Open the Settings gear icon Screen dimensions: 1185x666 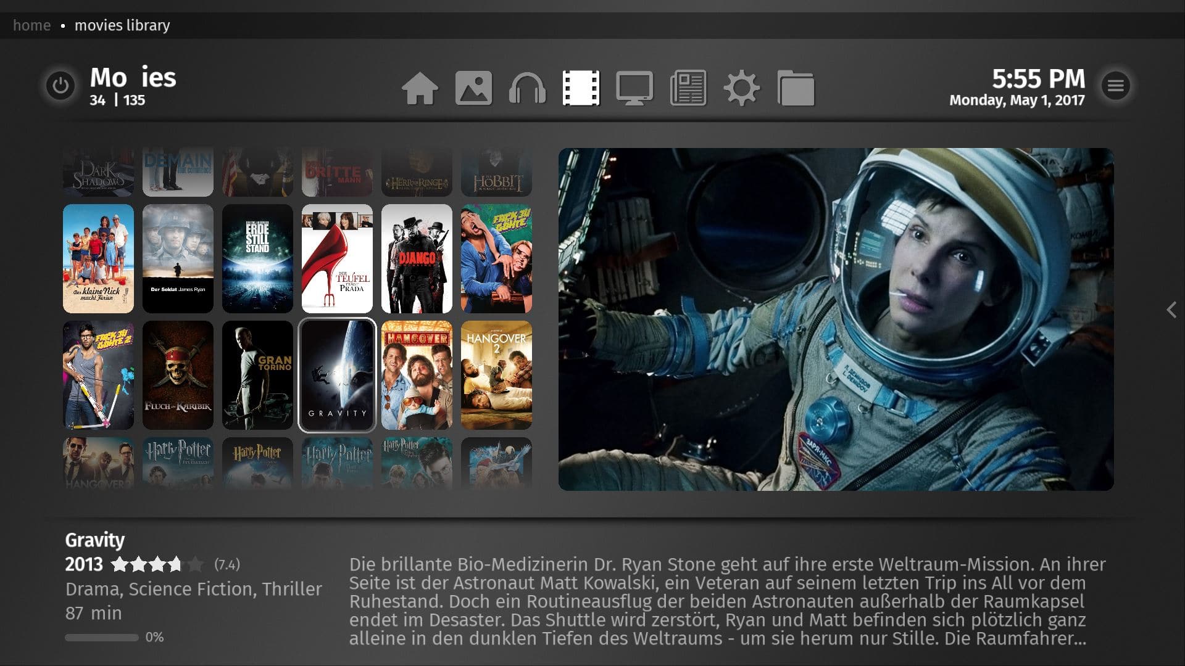click(x=742, y=88)
